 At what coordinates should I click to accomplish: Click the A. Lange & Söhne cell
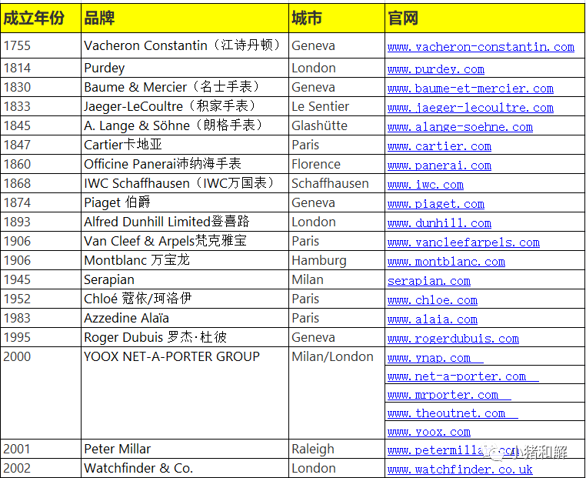point(185,125)
